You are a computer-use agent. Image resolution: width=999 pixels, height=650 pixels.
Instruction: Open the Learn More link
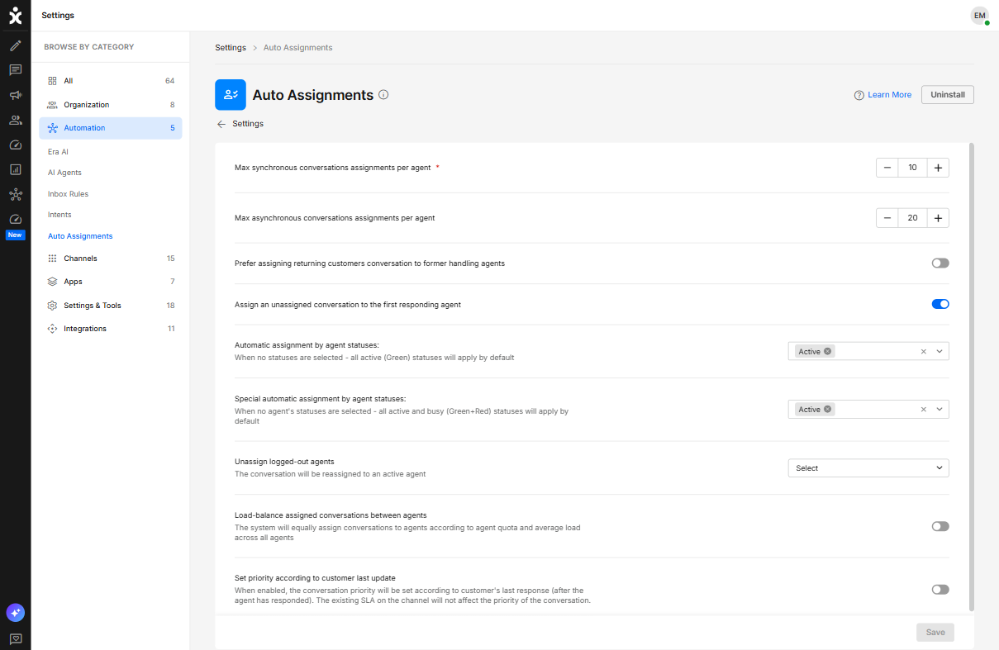(x=889, y=95)
